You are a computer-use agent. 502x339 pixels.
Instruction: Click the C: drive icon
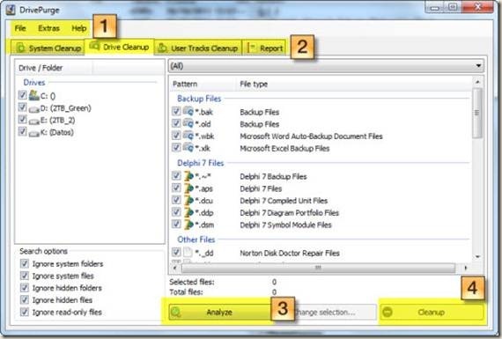tap(34, 95)
